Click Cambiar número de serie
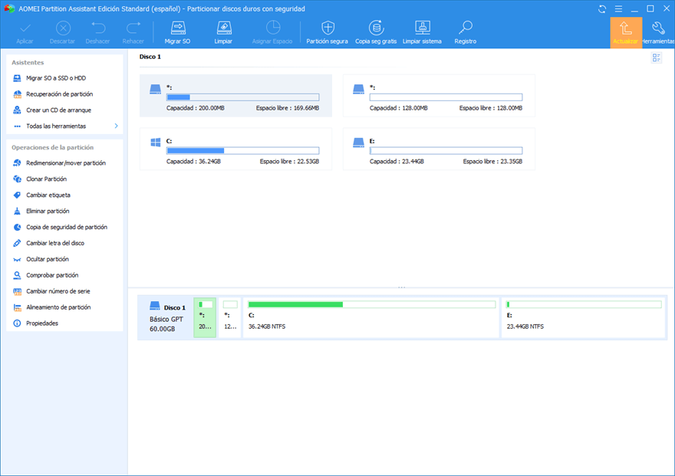Image resolution: width=675 pixels, height=476 pixels. (x=58, y=291)
